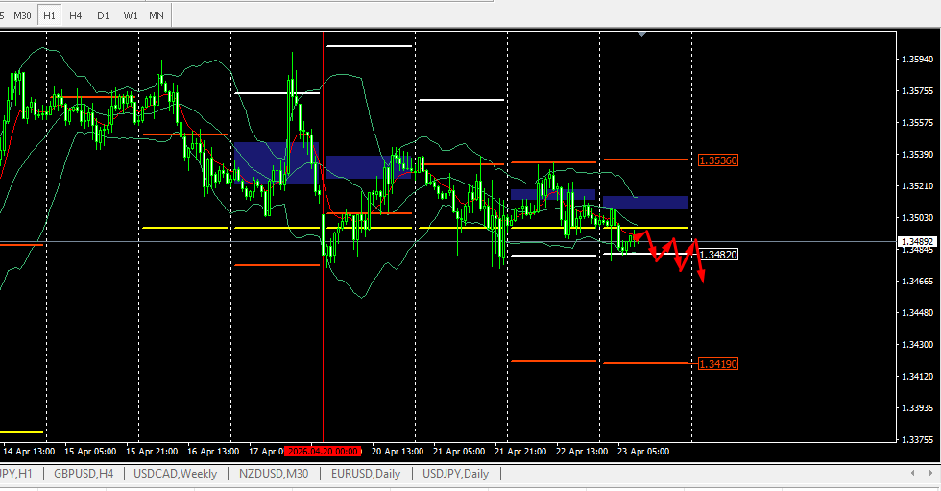941x491 pixels.
Task: Change timeframe to H4
Action: 75,15
